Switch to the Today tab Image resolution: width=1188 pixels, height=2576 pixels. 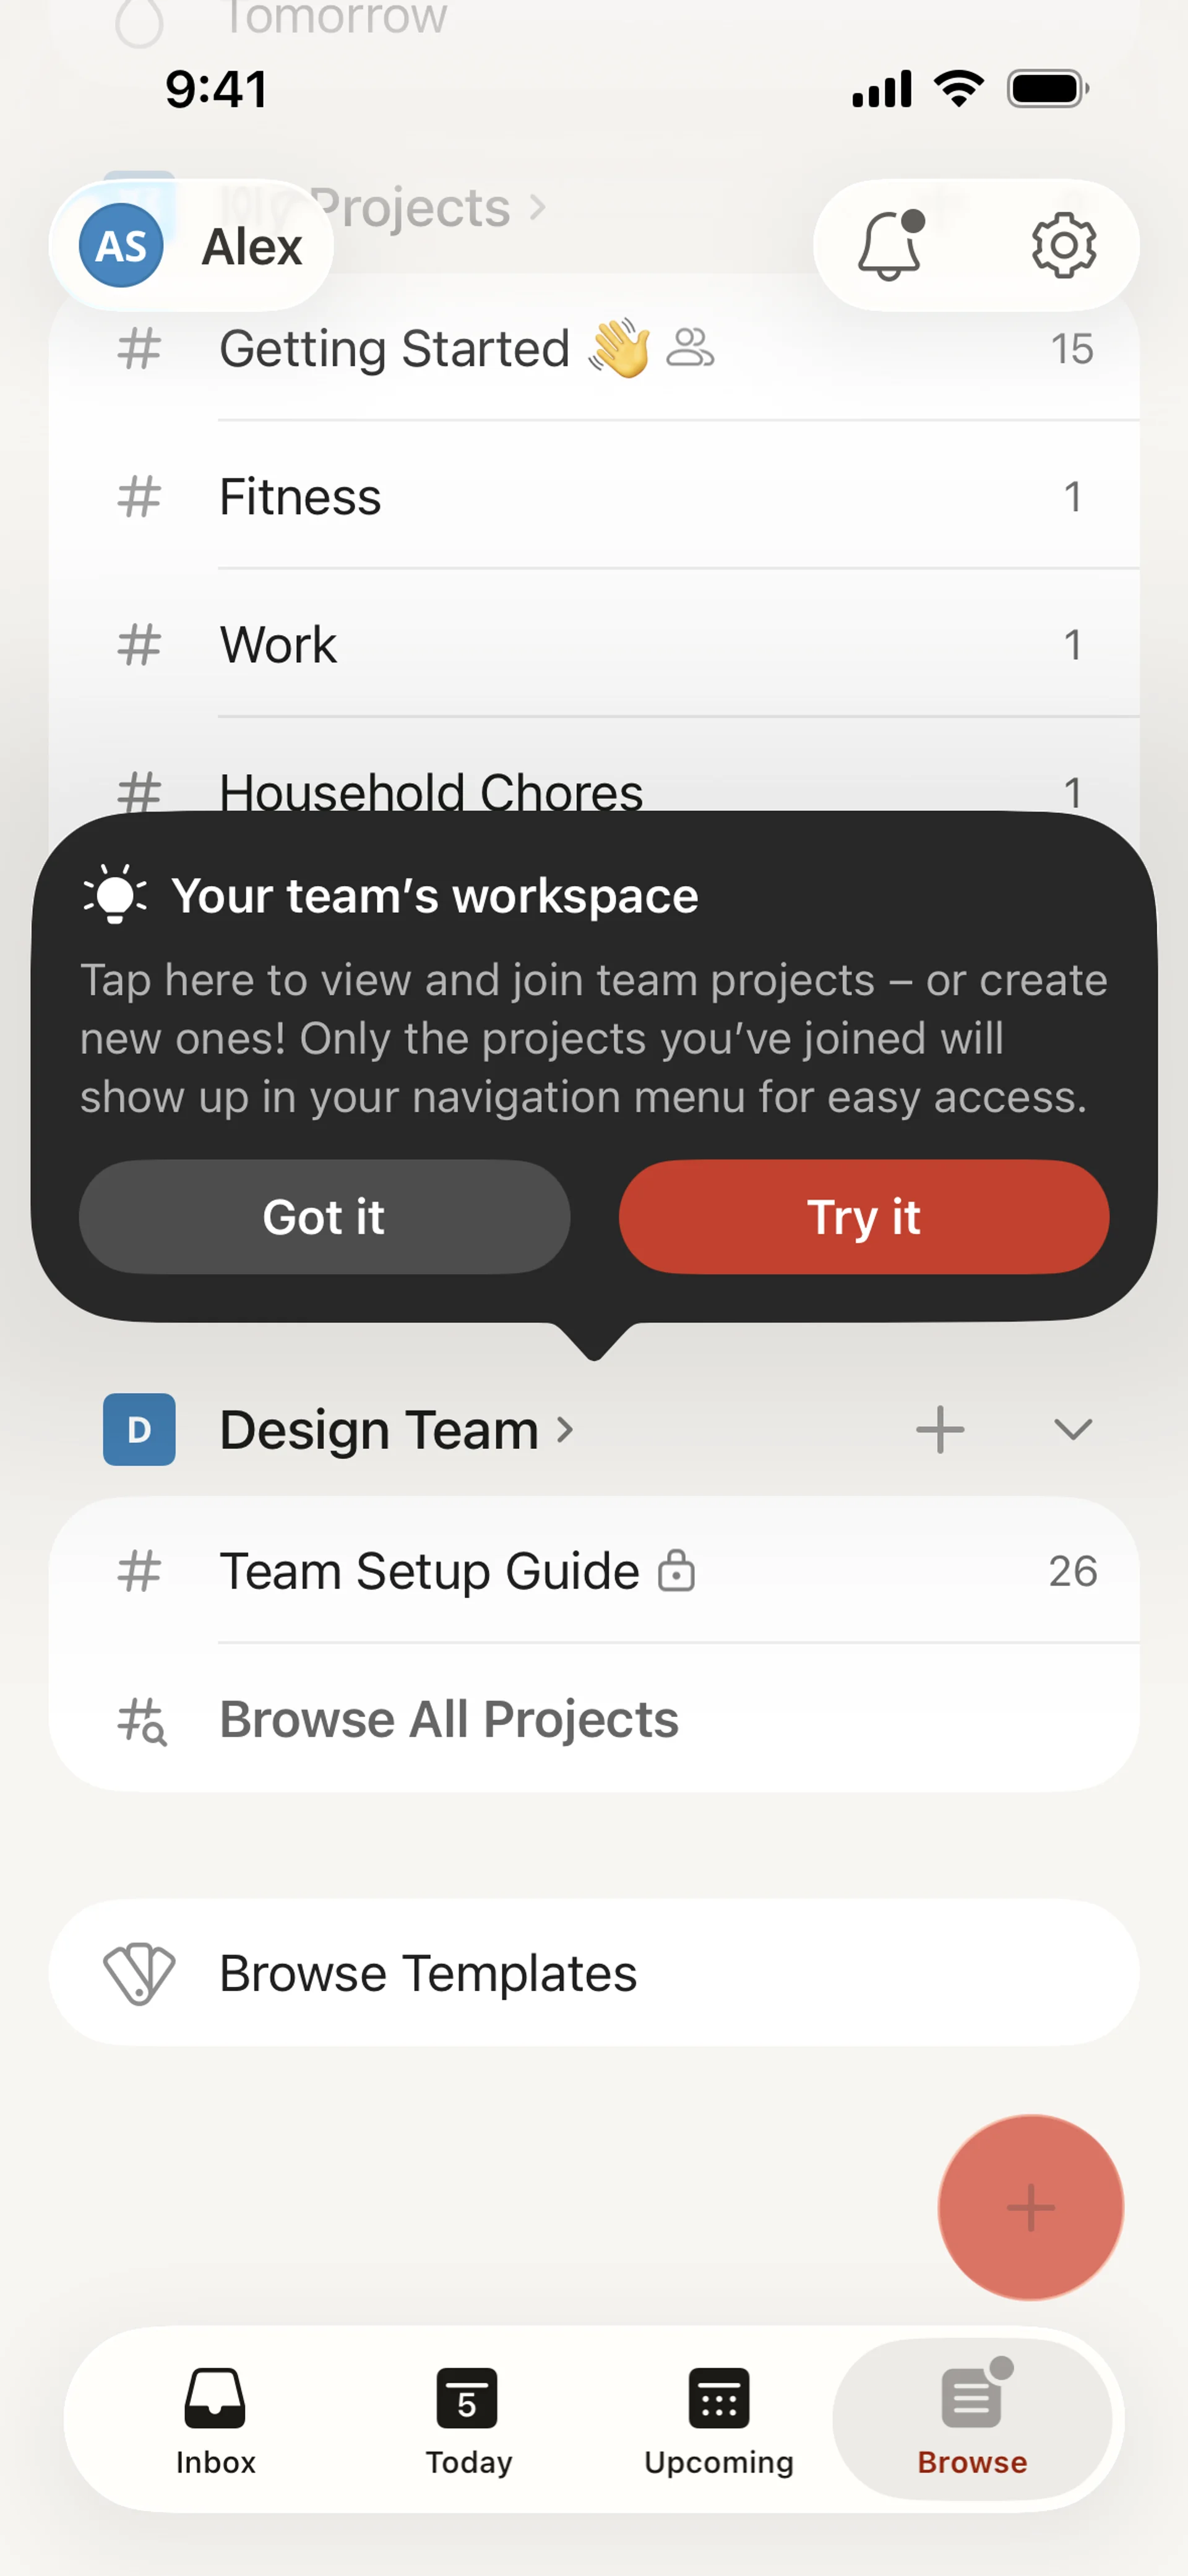click(467, 2418)
